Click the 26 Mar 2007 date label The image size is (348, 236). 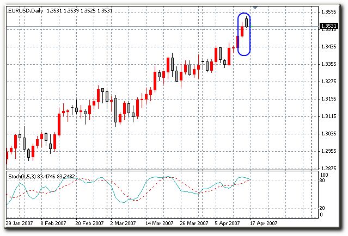[194, 223]
